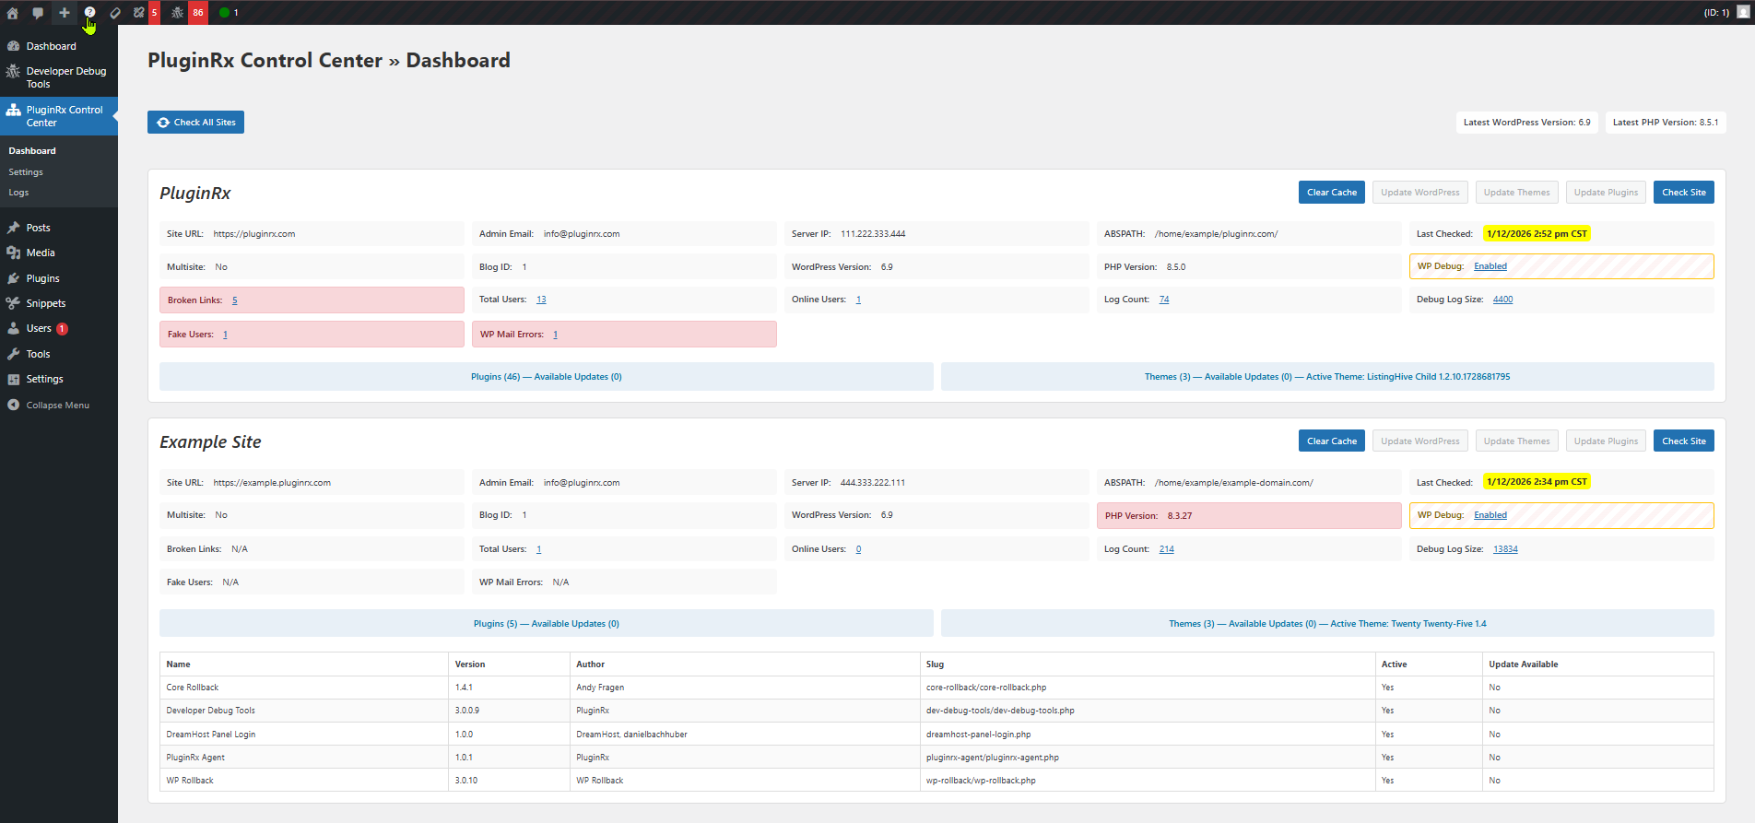This screenshot has height=823, width=1755.
Task: Open Example Site debug log size 13834 link
Action: (x=1504, y=549)
